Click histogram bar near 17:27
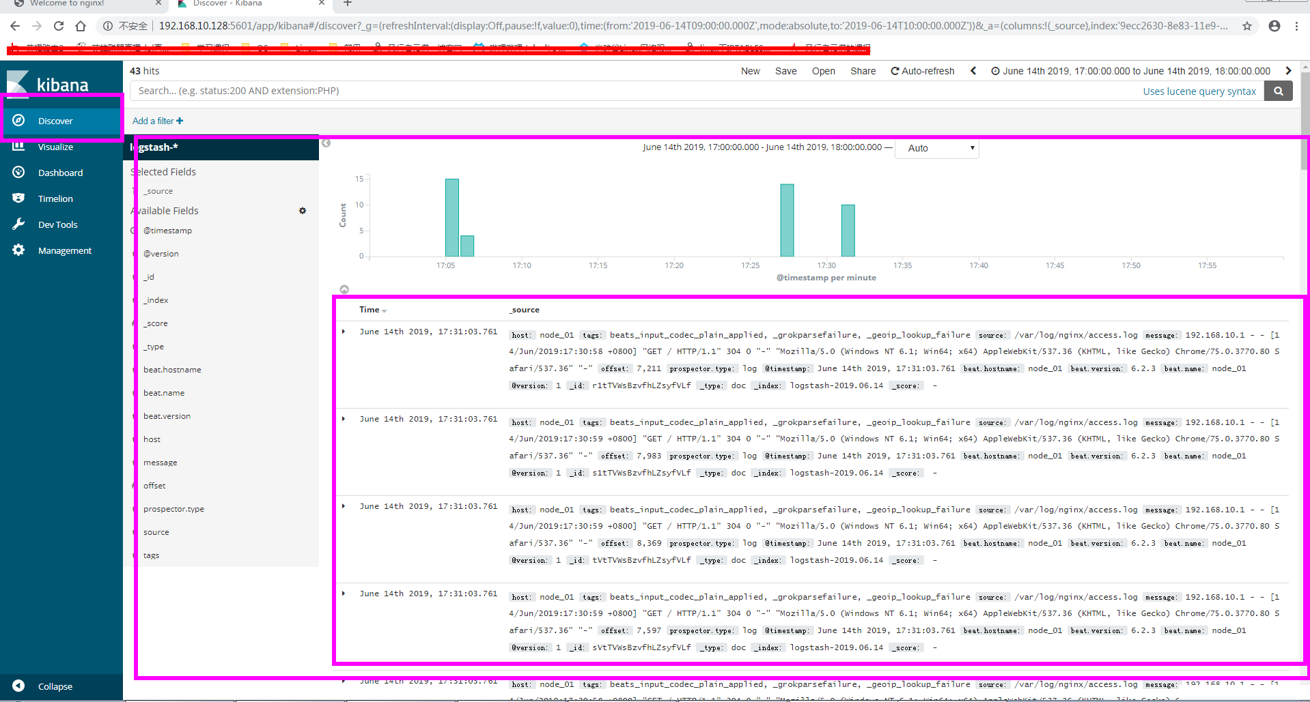The image size is (1310, 702). [787, 220]
